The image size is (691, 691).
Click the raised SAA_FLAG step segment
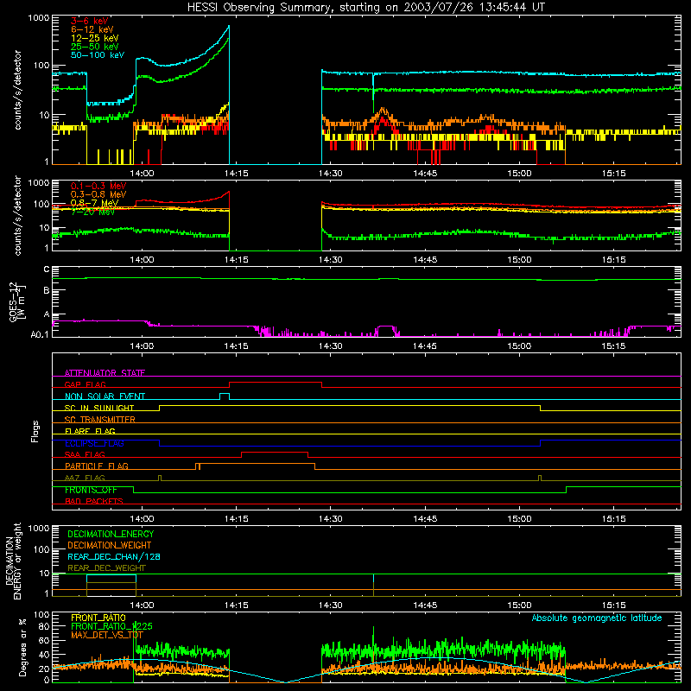[x=275, y=452]
